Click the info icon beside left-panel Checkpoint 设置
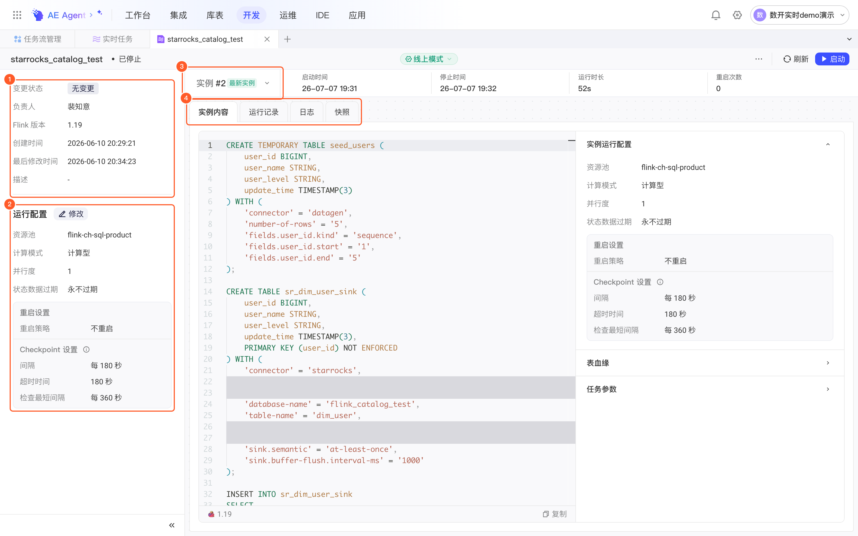This screenshot has width=858, height=536. point(86,349)
